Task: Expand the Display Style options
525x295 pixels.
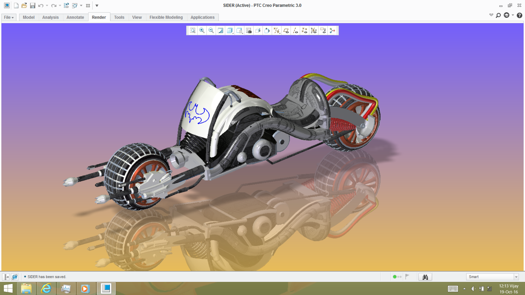Action: pos(230,31)
